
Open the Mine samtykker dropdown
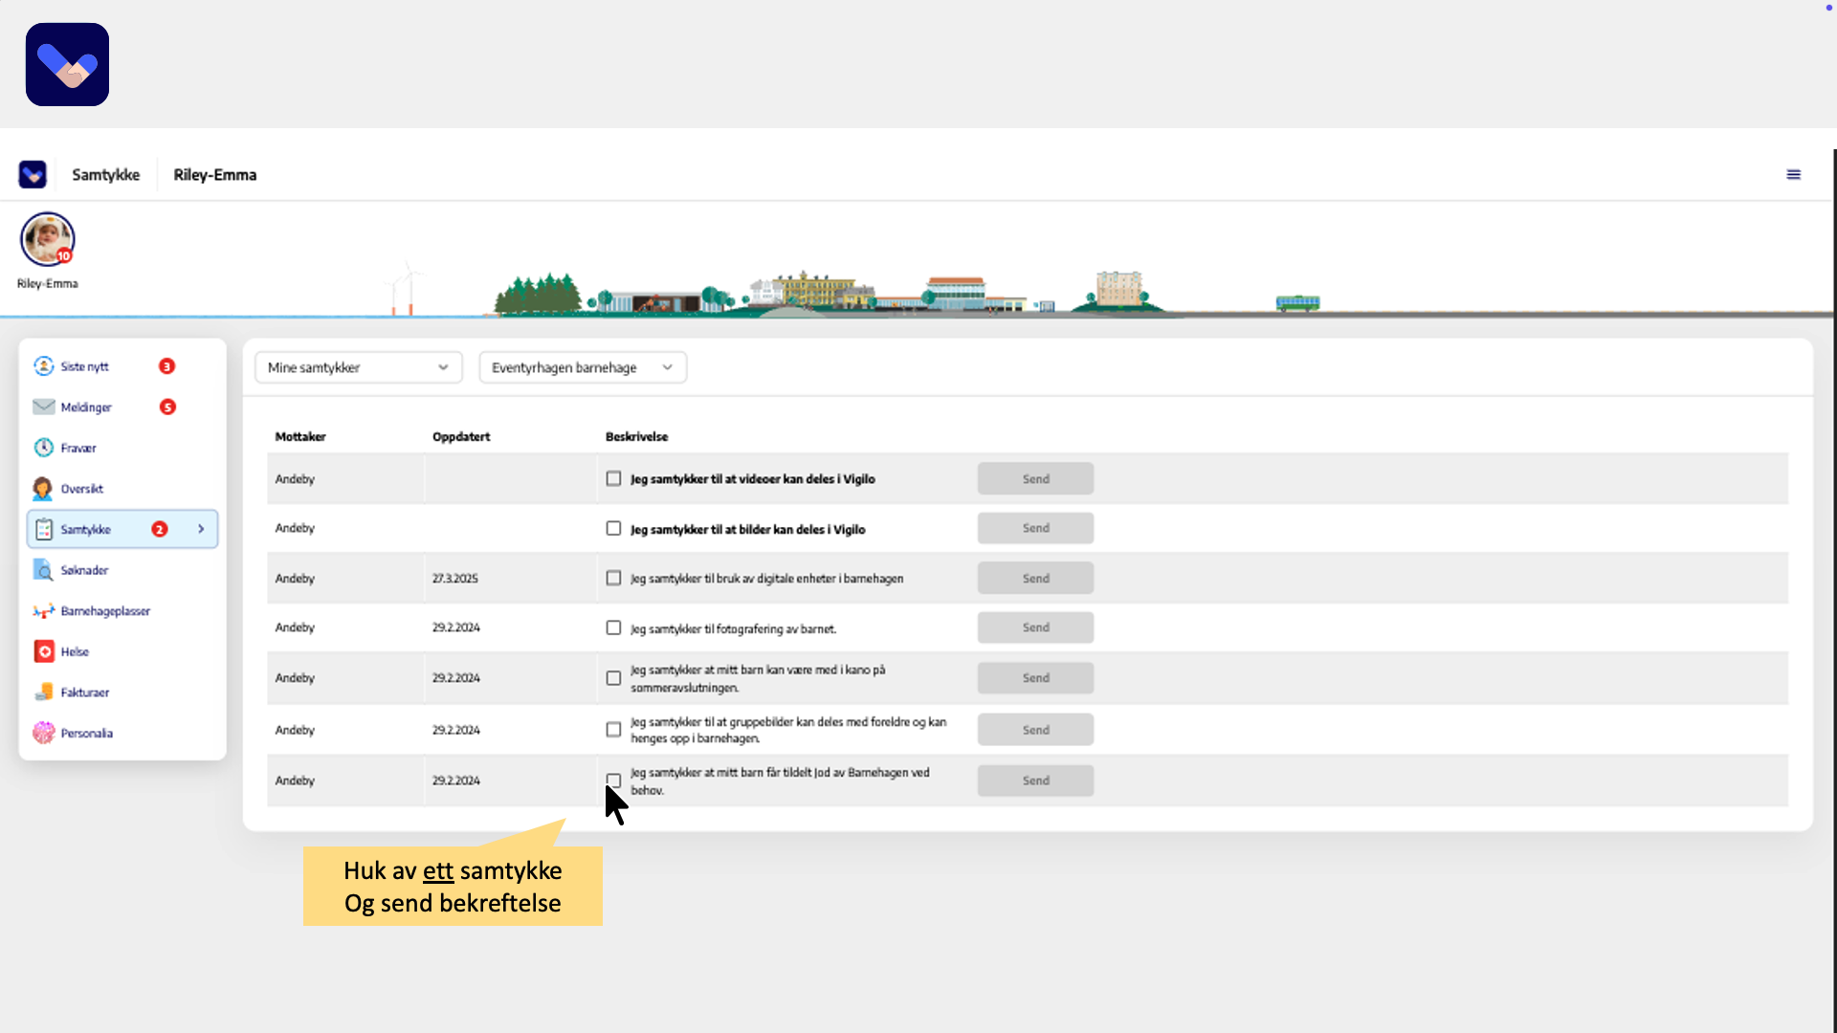pyautogui.click(x=358, y=367)
